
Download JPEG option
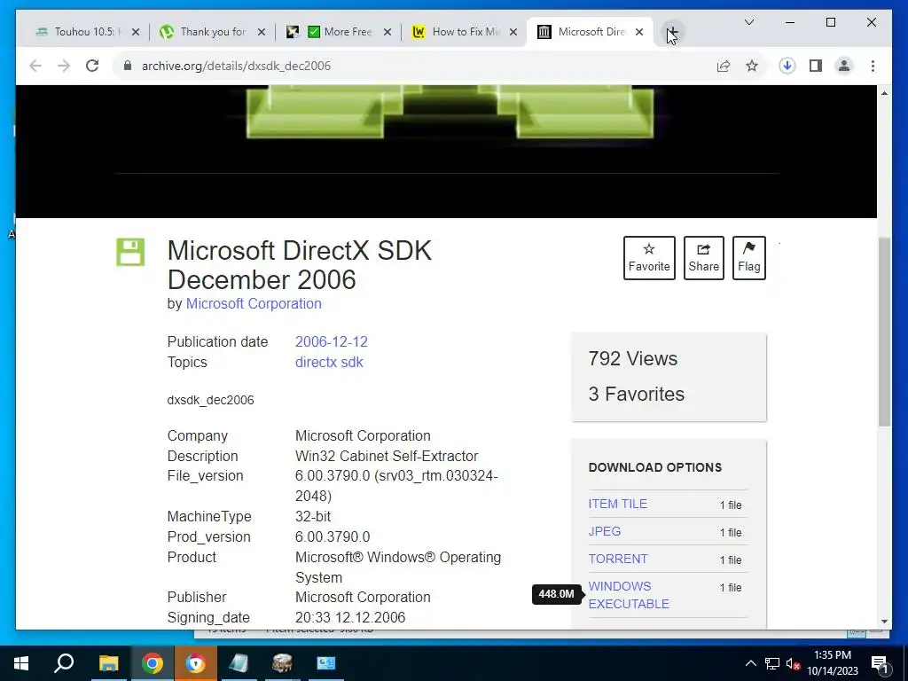[605, 531]
